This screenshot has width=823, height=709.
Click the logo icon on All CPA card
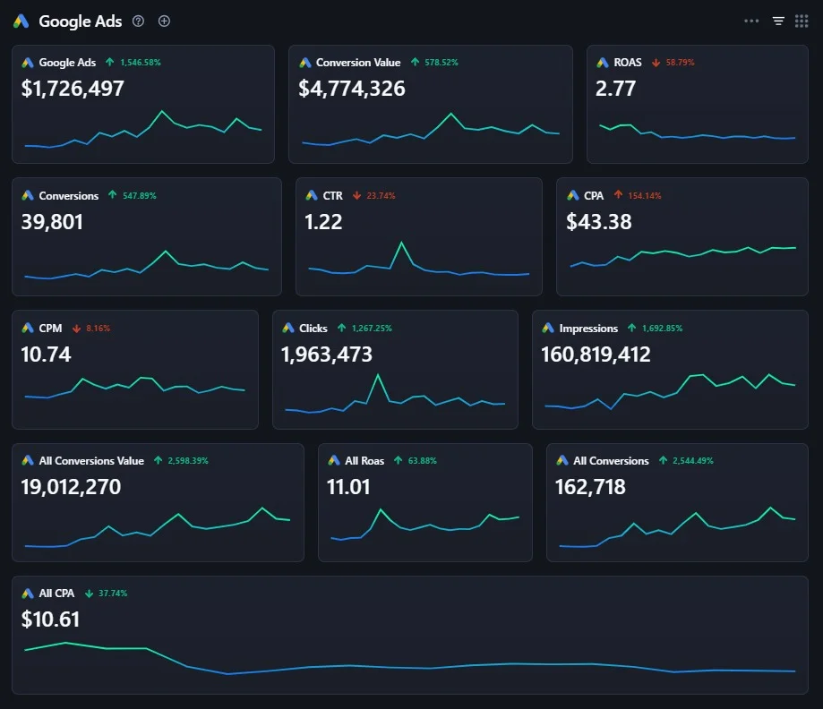click(28, 593)
